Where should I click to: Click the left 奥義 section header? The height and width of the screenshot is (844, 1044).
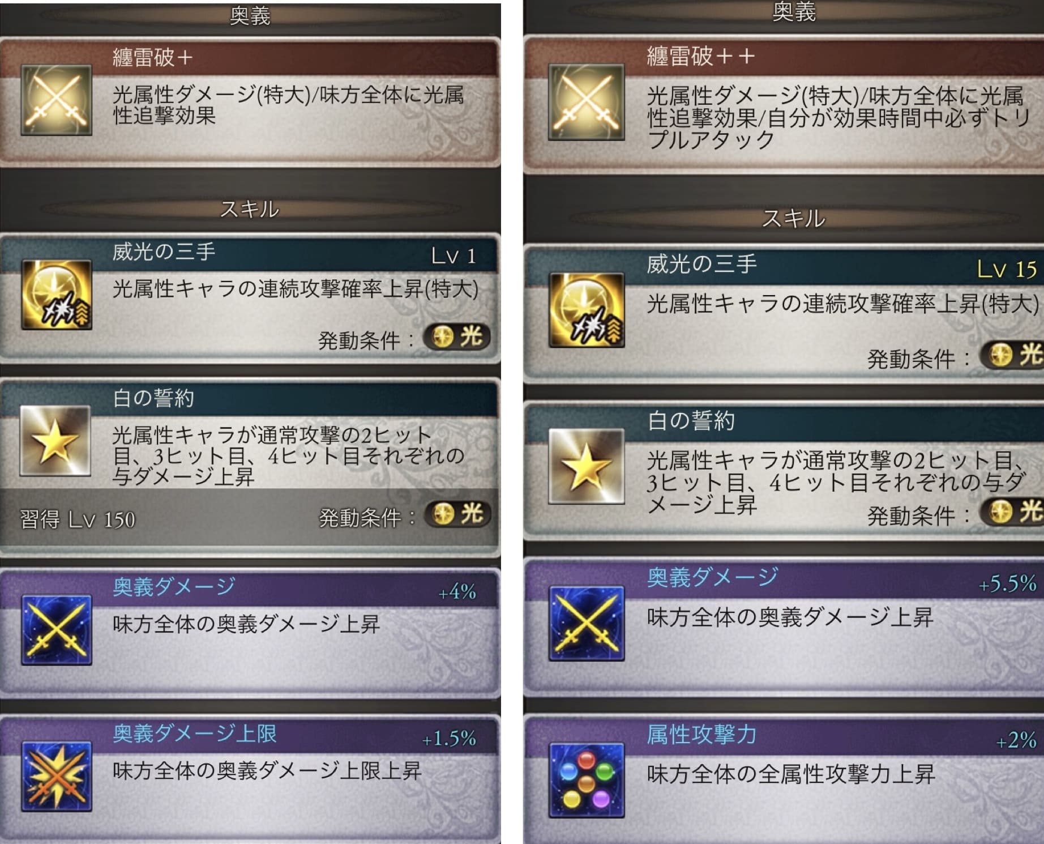[x=250, y=16]
